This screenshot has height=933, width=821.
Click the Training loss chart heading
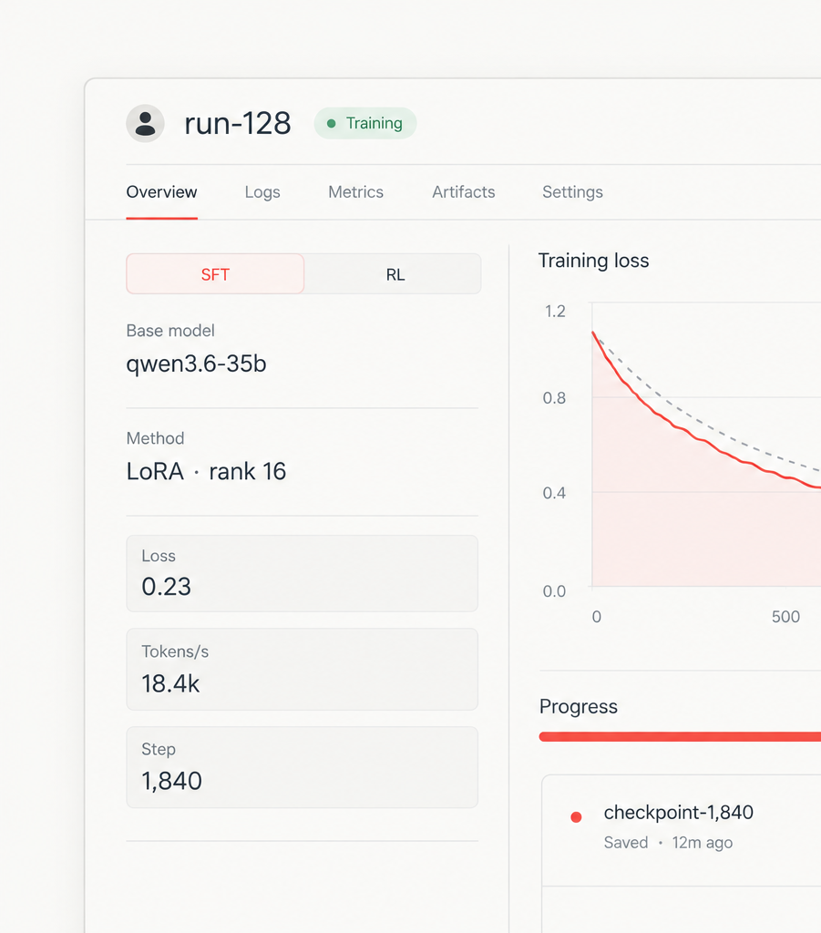594,261
